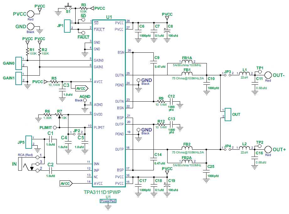
Task: Click the AVCC net flag next to C3
Action: click(82, 89)
